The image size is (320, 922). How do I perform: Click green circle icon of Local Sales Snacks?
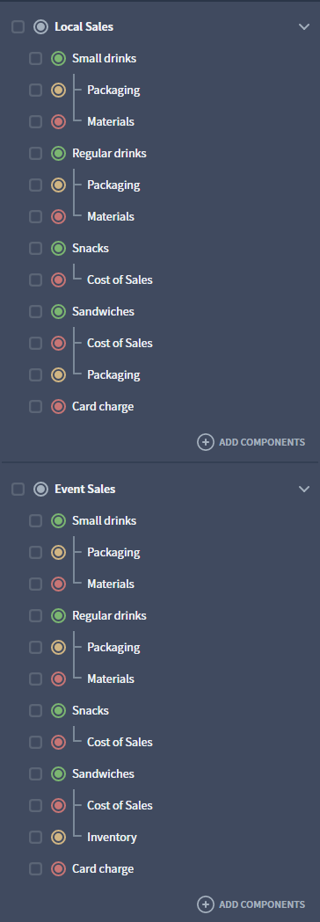coord(58,249)
